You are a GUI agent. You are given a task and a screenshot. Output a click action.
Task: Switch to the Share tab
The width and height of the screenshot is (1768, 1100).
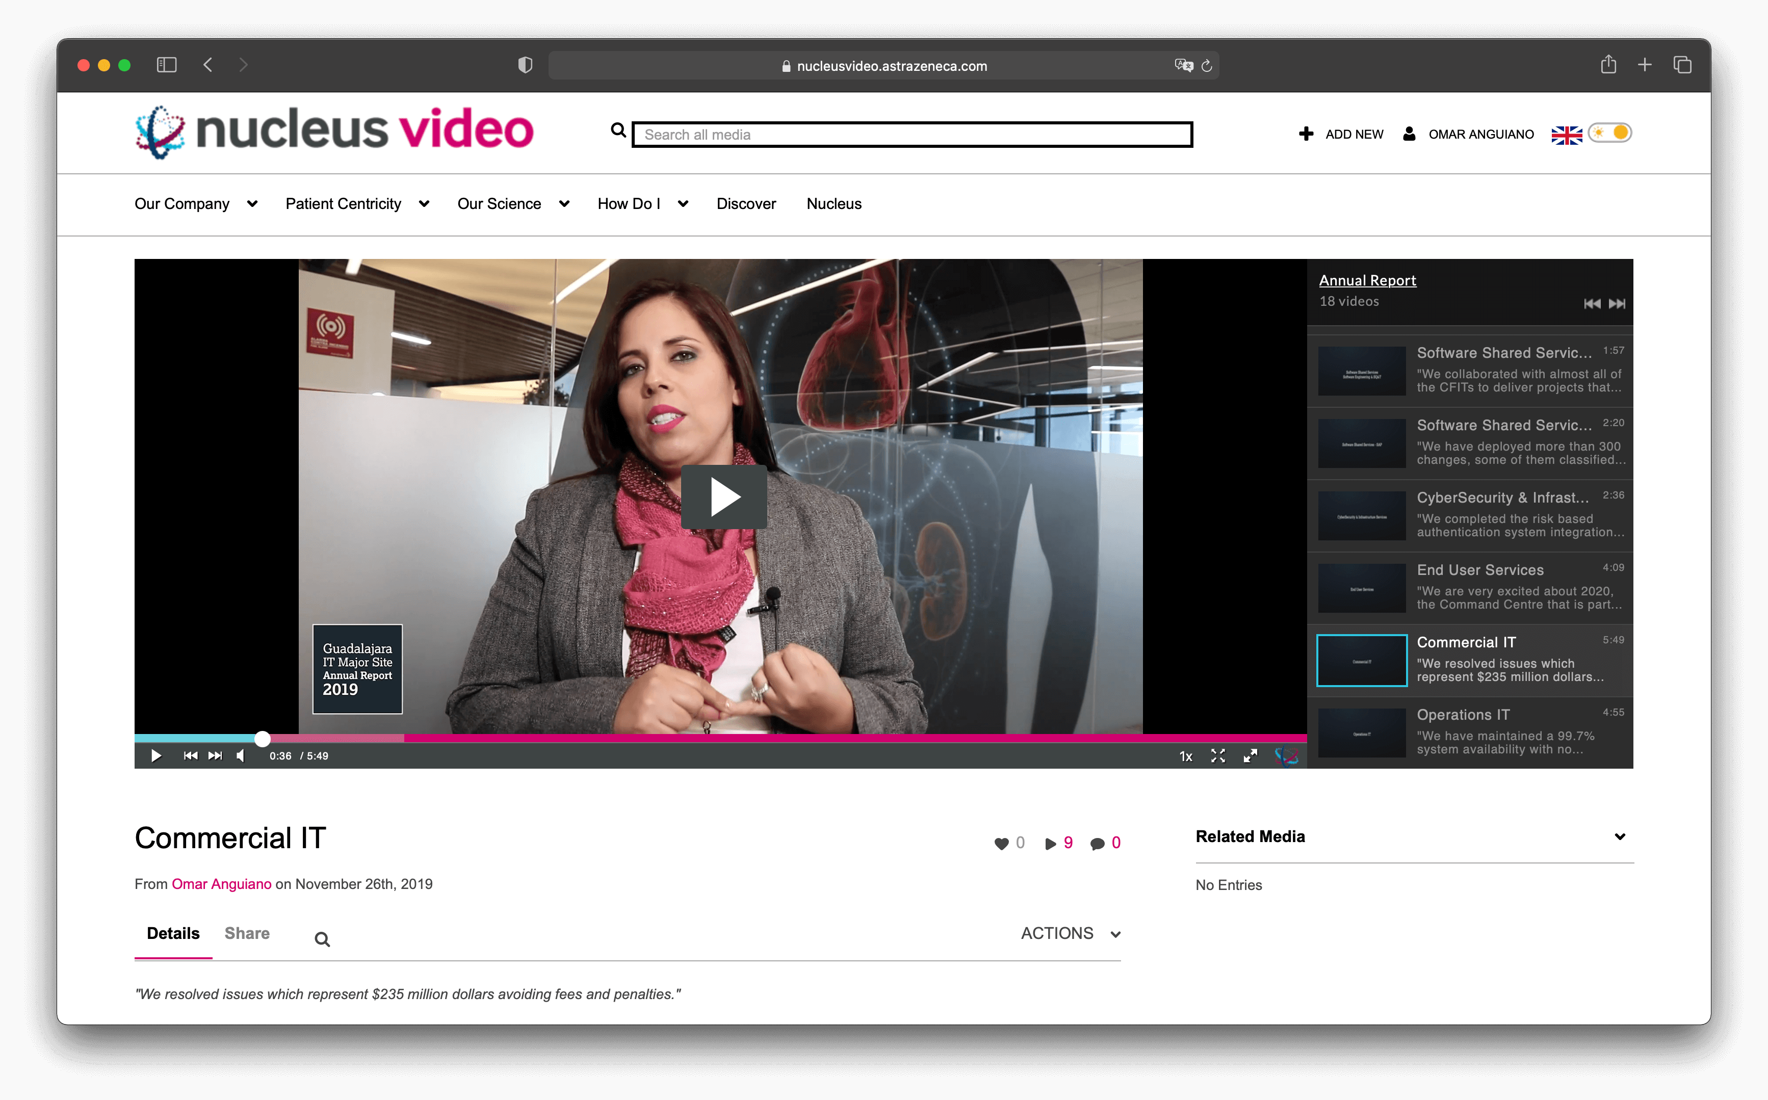pos(247,933)
